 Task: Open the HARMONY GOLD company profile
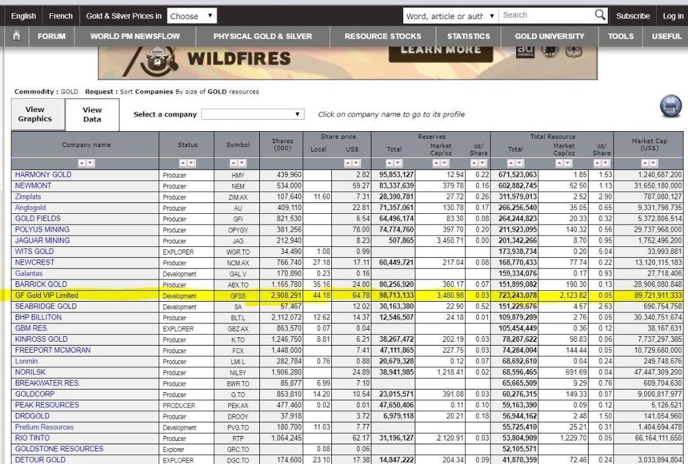click(x=43, y=174)
